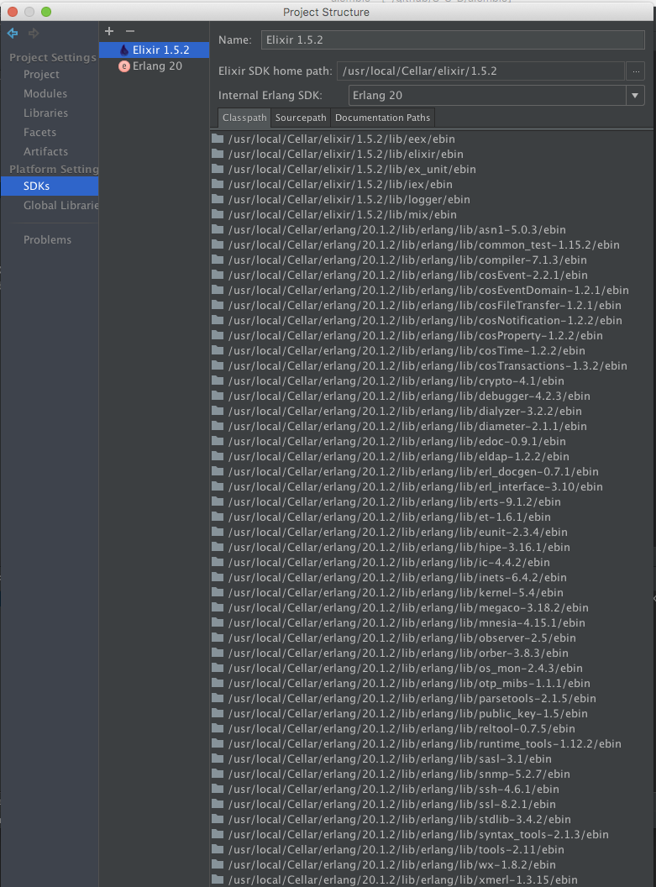Remove selected SDK with minus icon
Screen dimensions: 656x887
(x=130, y=31)
